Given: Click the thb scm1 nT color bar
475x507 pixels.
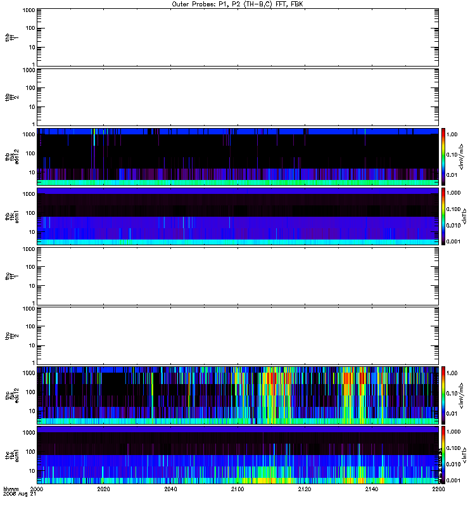Looking at the screenshot, I should click(444, 216).
